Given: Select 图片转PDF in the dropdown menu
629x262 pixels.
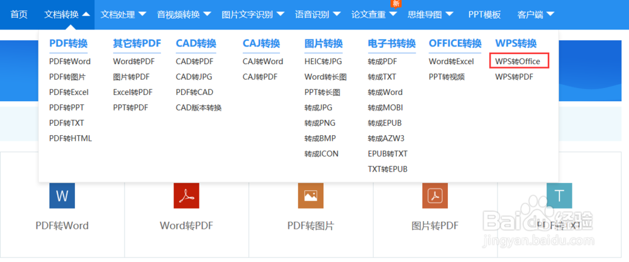Looking at the screenshot, I should click(131, 77).
